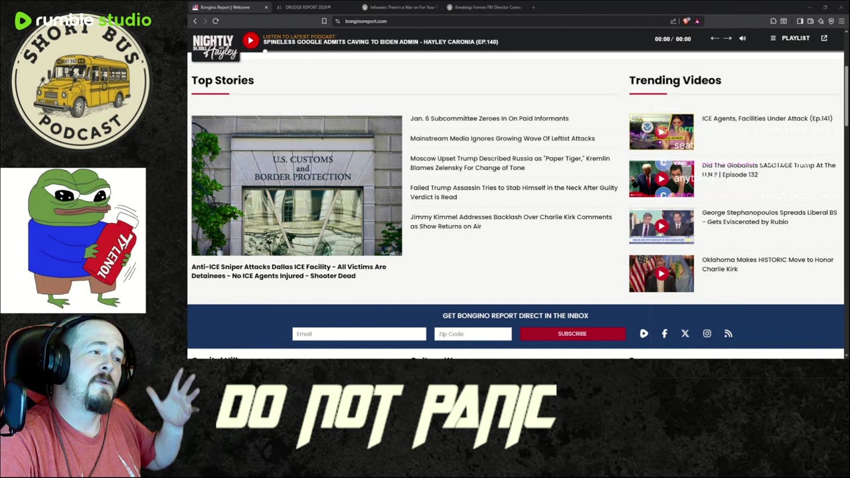
Task: Click the toolbar icon right of Extensions
Action: 784,21
